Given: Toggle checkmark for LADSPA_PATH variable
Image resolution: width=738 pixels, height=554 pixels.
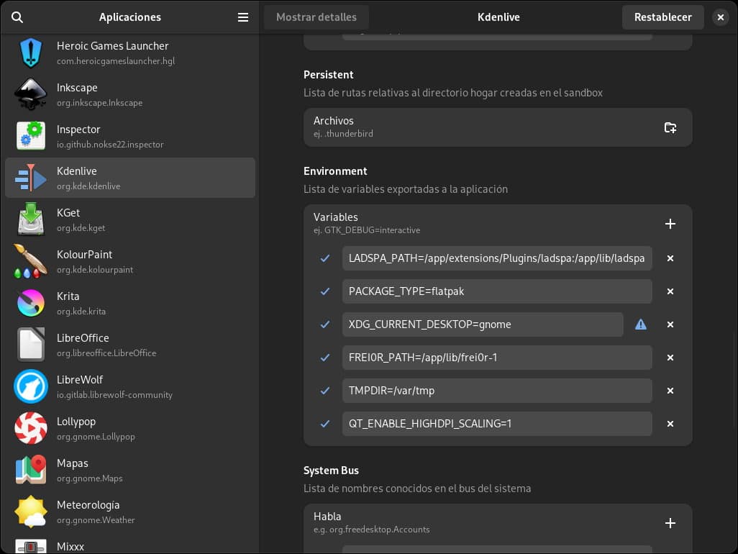Looking at the screenshot, I should (324, 258).
